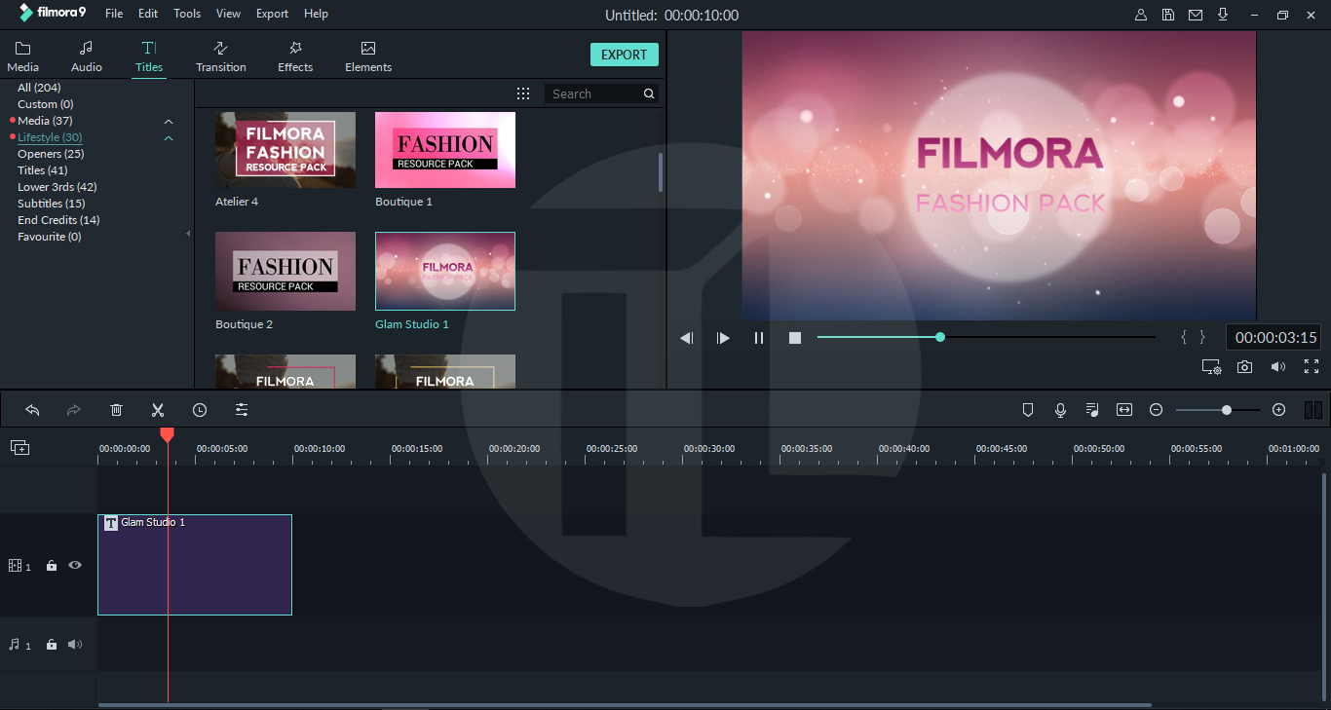Collapse the Media category in sidebar
The image size is (1331, 710).
pos(168,121)
